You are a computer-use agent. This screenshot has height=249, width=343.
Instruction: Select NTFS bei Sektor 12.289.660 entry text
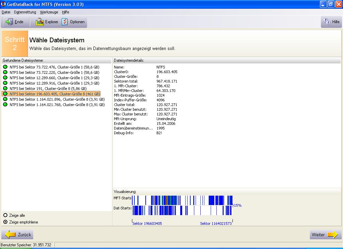point(55,78)
